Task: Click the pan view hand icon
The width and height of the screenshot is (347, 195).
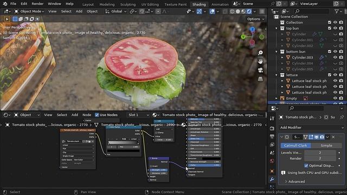Action: point(260,61)
